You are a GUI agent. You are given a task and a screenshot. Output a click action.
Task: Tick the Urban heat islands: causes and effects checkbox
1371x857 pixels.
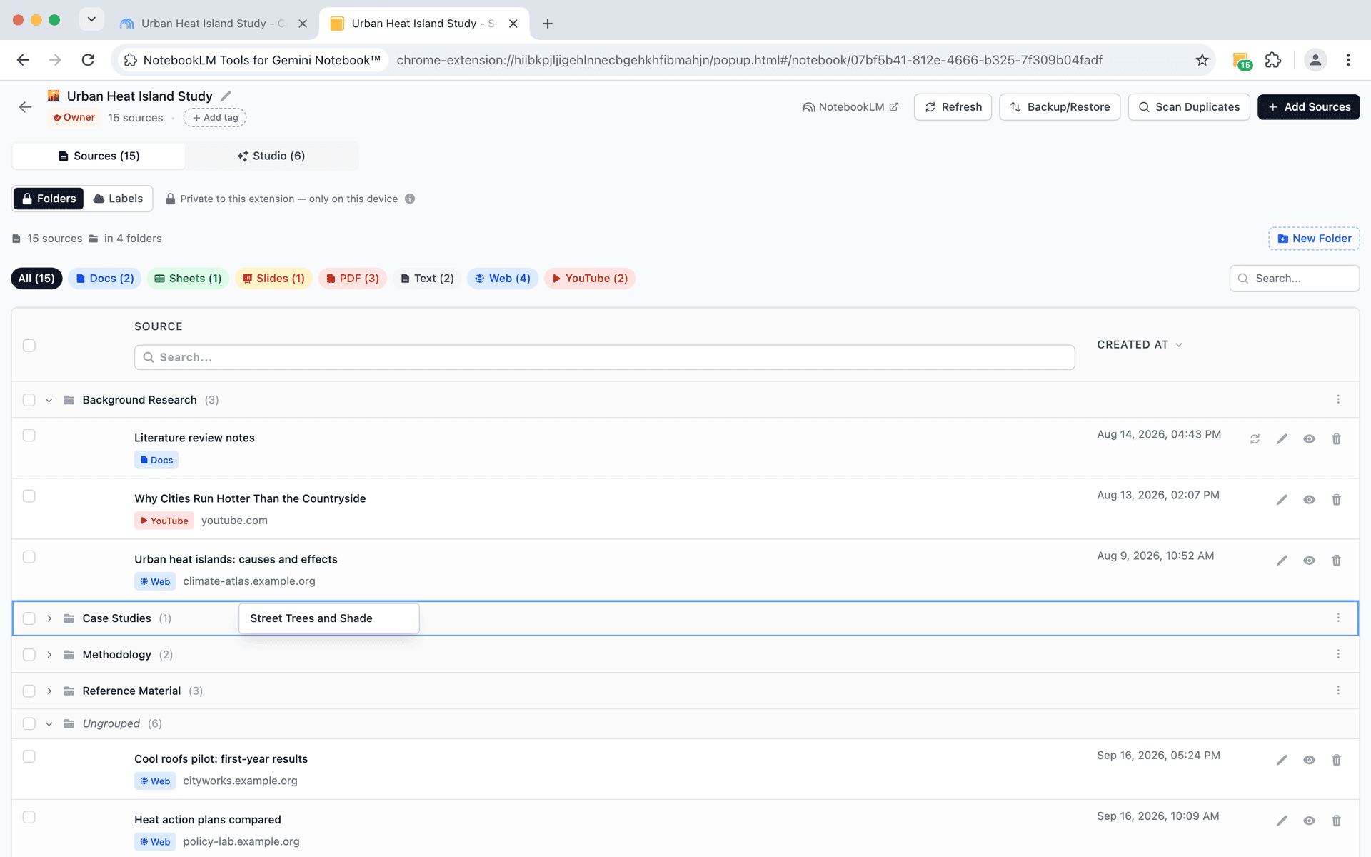(29, 557)
